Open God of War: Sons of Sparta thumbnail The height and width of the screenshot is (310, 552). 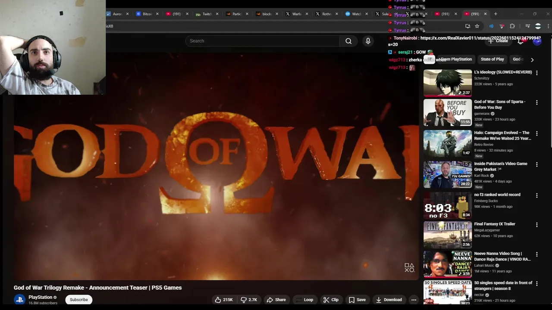[x=448, y=112]
